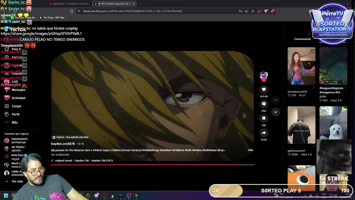This screenshot has height=200, width=355.
Task: Click the 255.8K likes count
Action: pos(264,96)
